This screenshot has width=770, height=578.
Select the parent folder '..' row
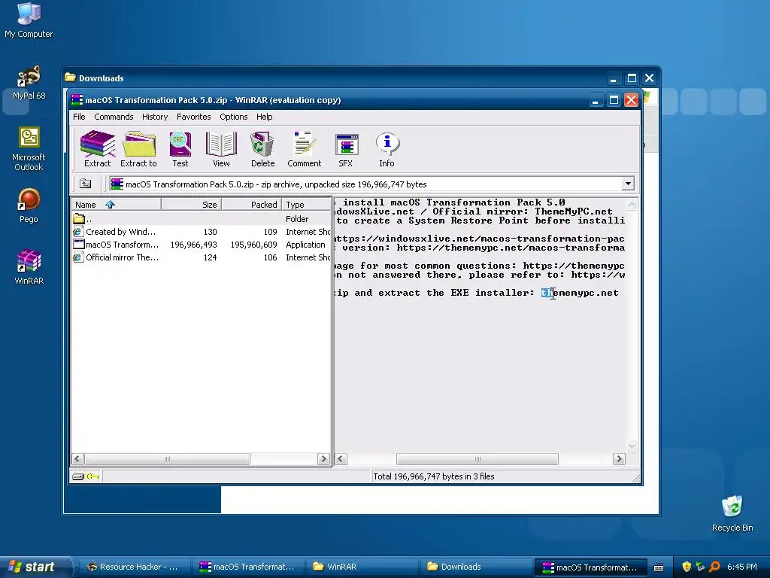[x=201, y=219]
